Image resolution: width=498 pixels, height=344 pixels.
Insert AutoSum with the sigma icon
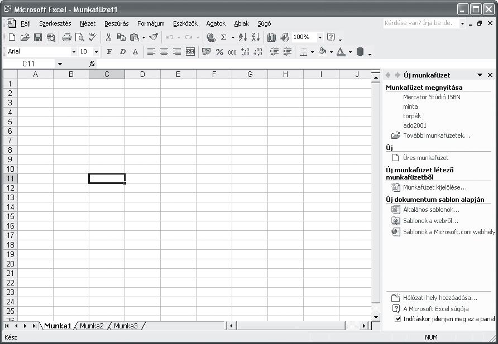point(223,37)
